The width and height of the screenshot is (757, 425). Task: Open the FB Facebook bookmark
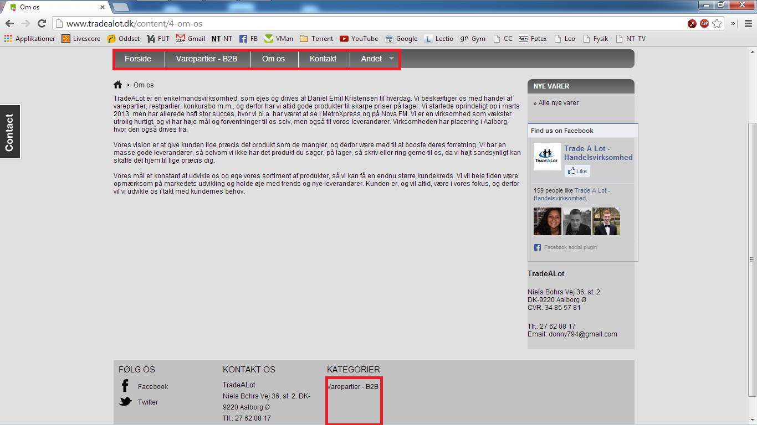pyautogui.click(x=248, y=39)
